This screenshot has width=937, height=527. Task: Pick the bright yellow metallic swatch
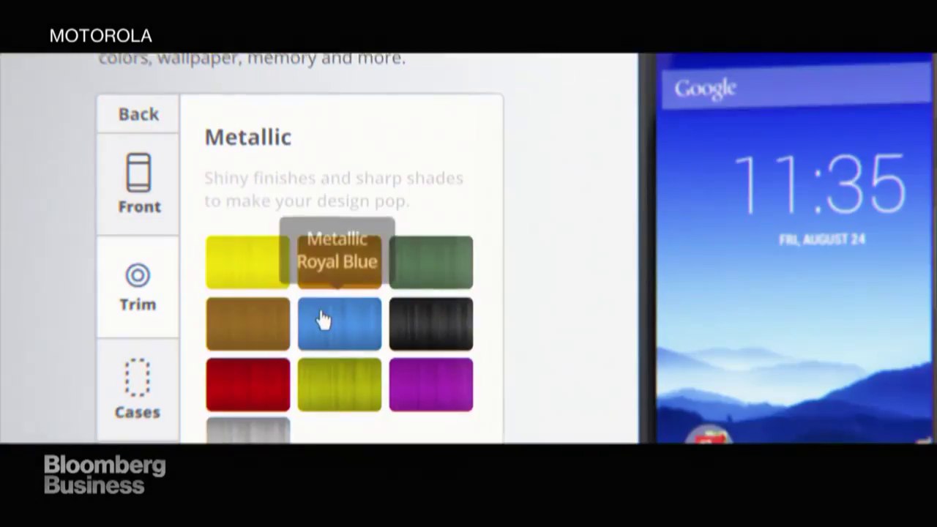[247, 262]
